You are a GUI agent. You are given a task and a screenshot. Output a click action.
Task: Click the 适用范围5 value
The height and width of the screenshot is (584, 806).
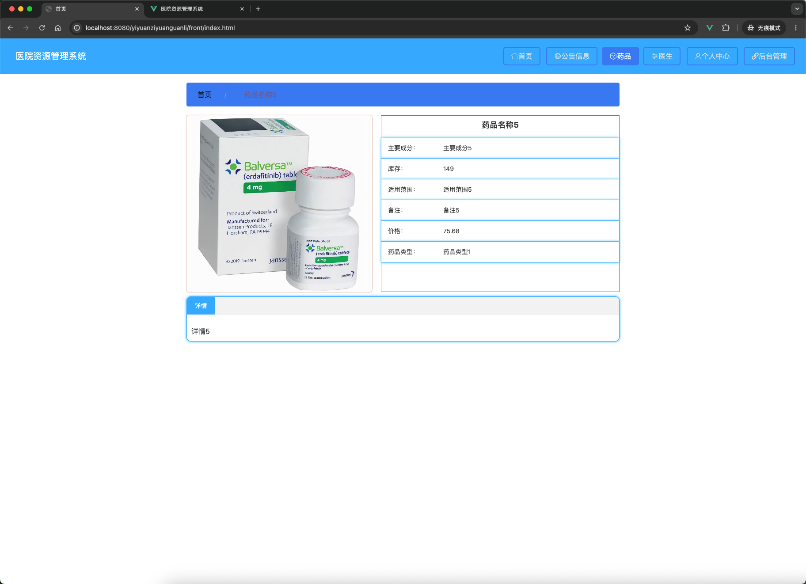457,190
